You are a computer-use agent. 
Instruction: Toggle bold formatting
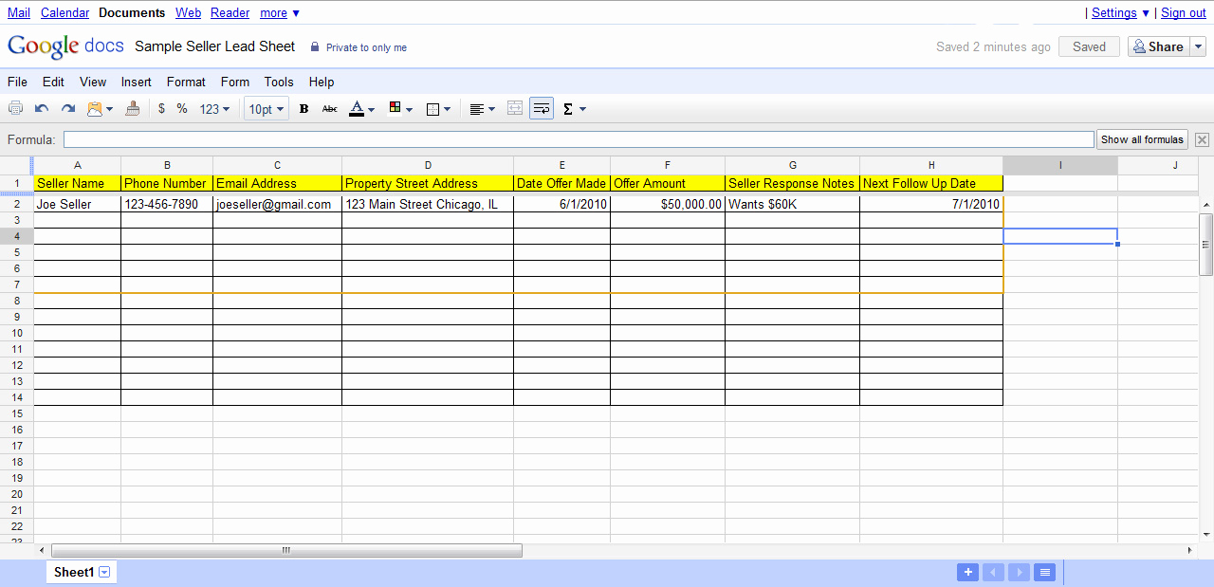coord(303,109)
